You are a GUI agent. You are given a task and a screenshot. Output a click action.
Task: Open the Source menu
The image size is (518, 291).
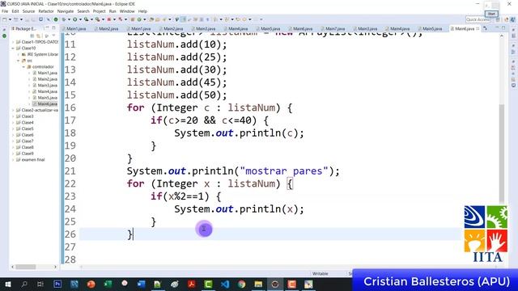28,11
